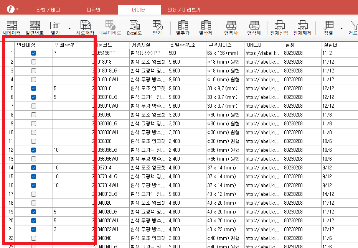Click 전체해제 to deselect all rows
Viewport: 358px width, 248px height.
click(x=302, y=28)
